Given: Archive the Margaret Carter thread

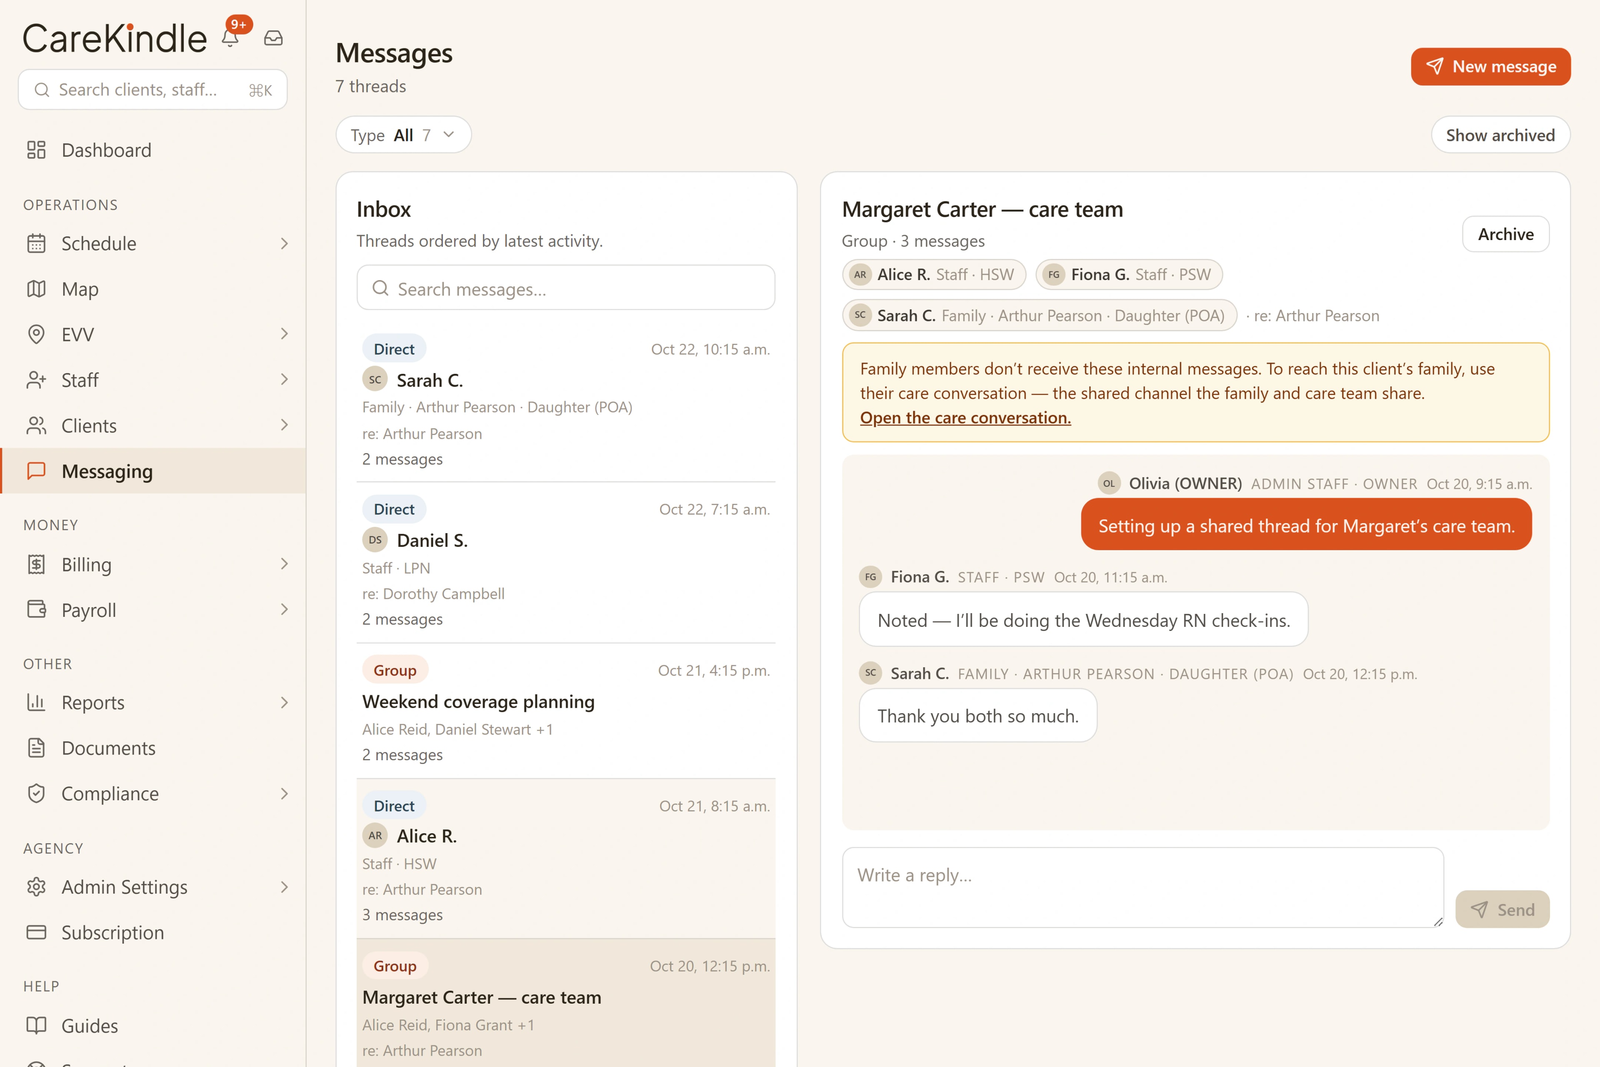Looking at the screenshot, I should click(x=1505, y=234).
